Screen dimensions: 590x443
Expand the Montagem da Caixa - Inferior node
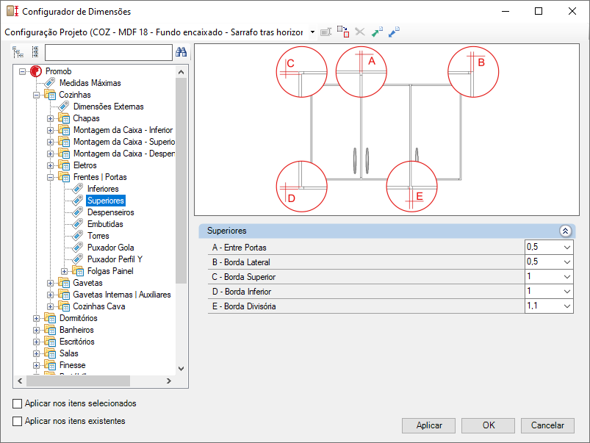click(x=51, y=130)
